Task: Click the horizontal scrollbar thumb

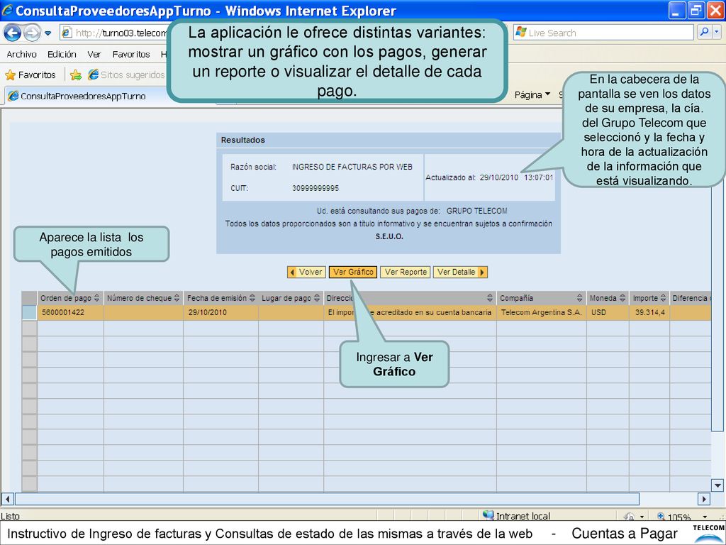Action: click(327, 499)
